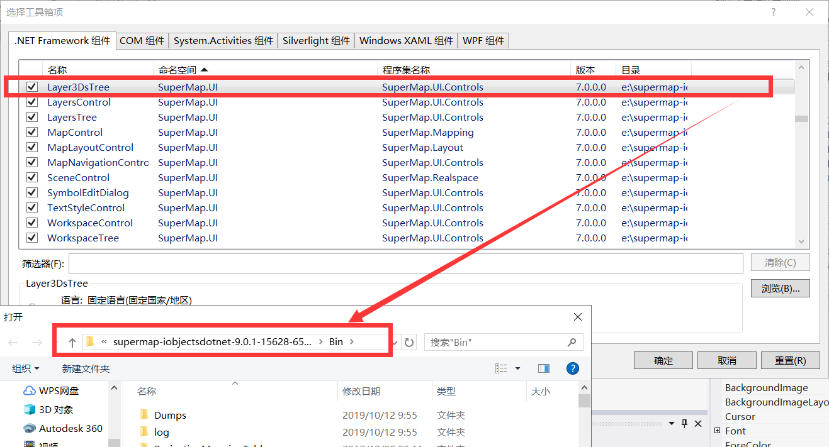Uncheck the LayersControl component
This screenshot has height=447, width=829.
point(32,102)
